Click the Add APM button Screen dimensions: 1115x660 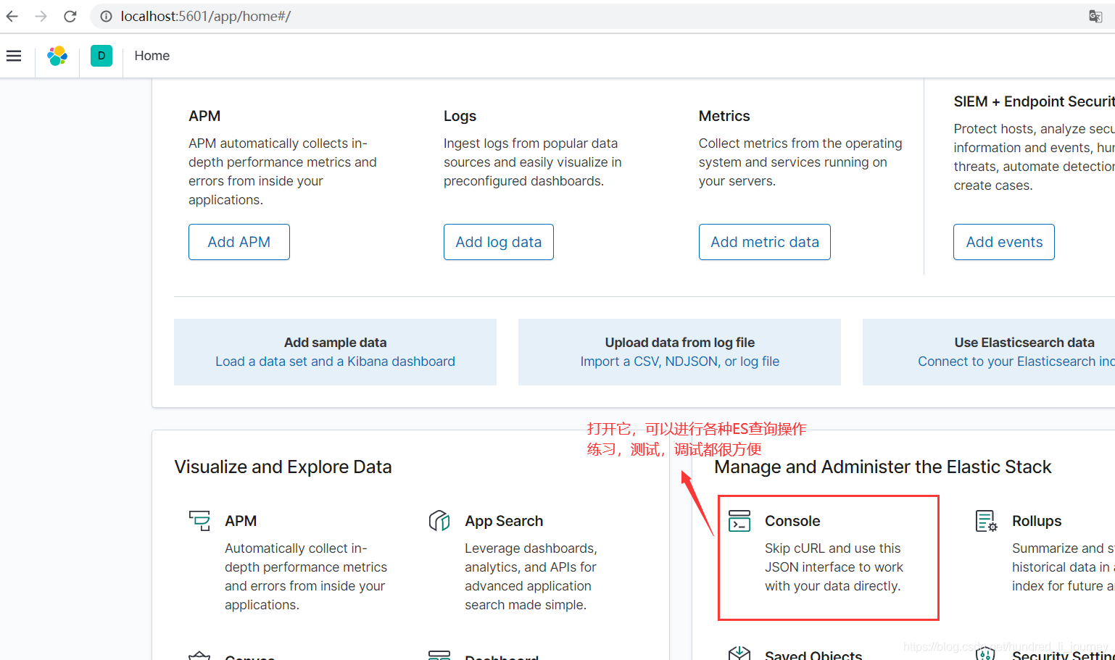pyautogui.click(x=239, y=242)
